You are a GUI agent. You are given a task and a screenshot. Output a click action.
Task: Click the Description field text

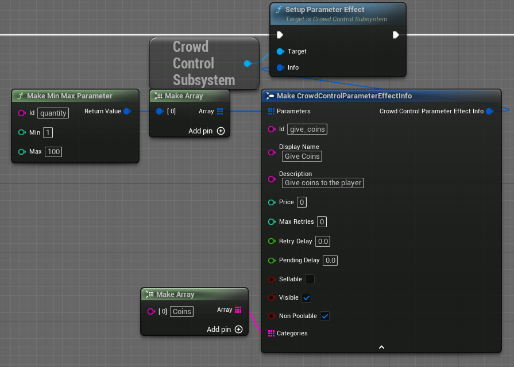[323, 183]
